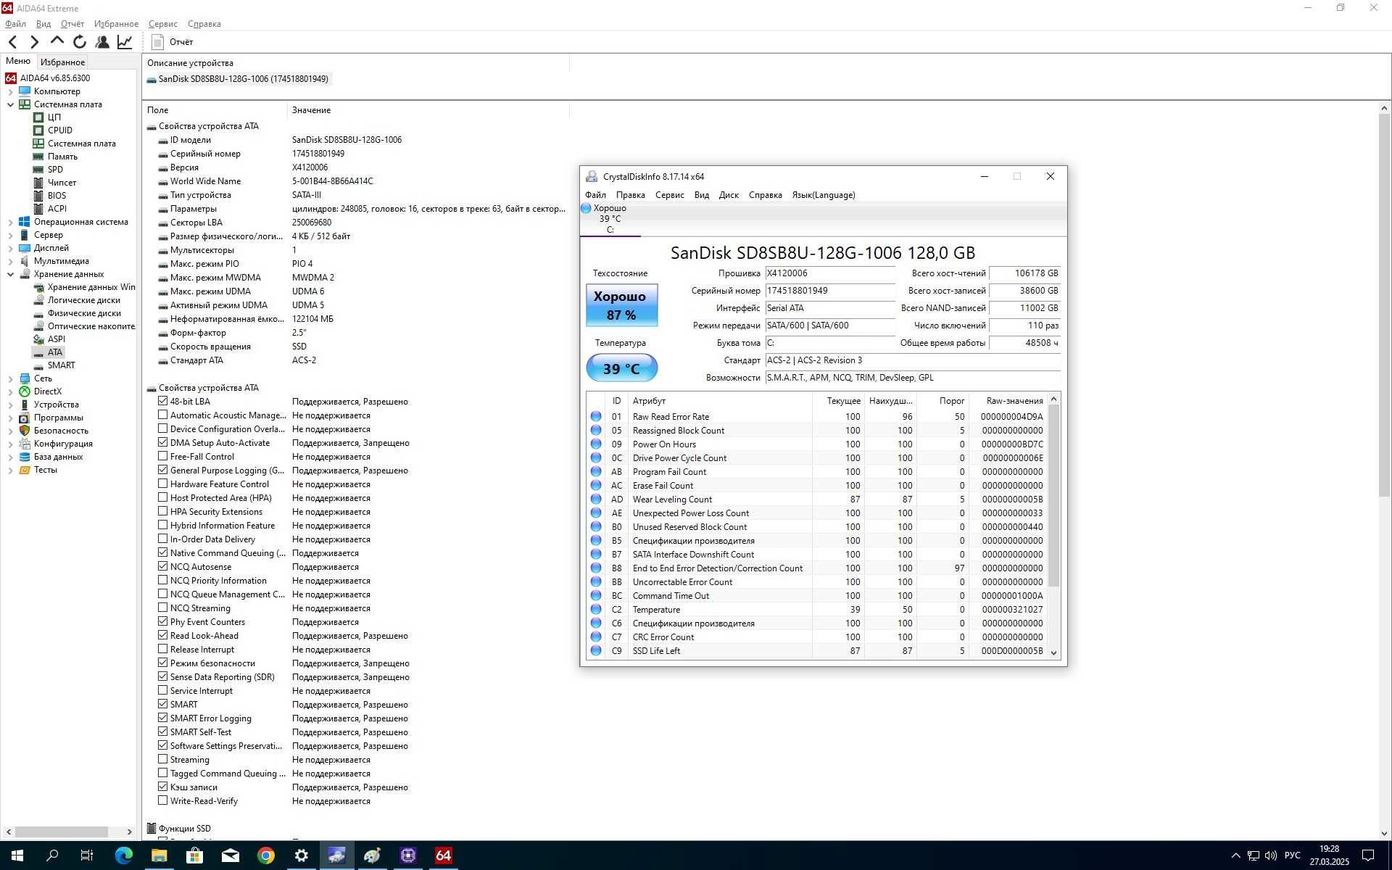The height and width of the screenshot is (870, 1392).
Task: Click the AIDA64 Forward navigation arrow
Action: coord(34,42)
